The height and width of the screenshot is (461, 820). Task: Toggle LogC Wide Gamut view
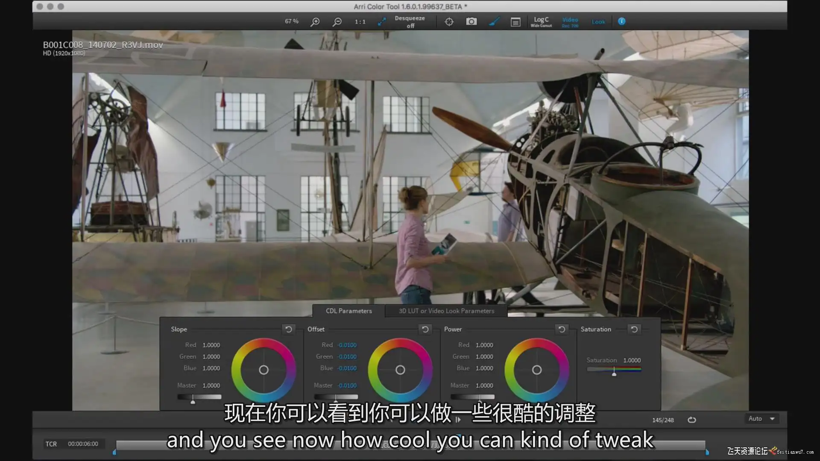point(541,22)
